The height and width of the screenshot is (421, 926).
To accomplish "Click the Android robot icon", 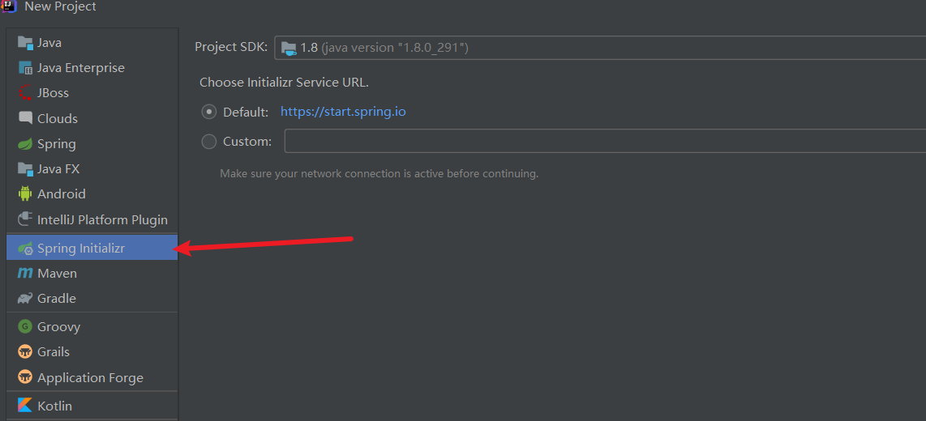I will (x=25, y=194).
